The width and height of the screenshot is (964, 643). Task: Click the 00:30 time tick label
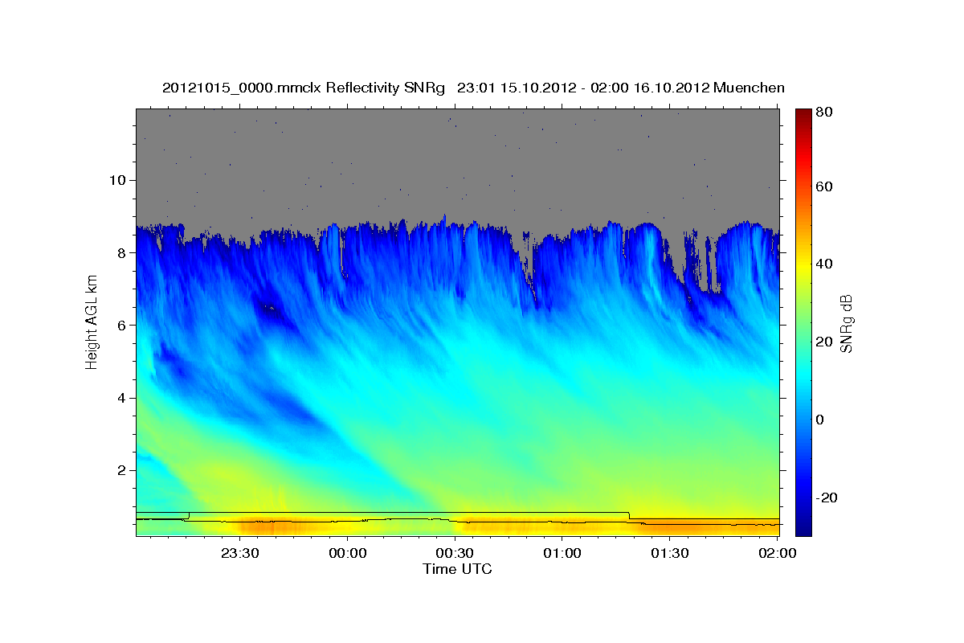point(455,553)
